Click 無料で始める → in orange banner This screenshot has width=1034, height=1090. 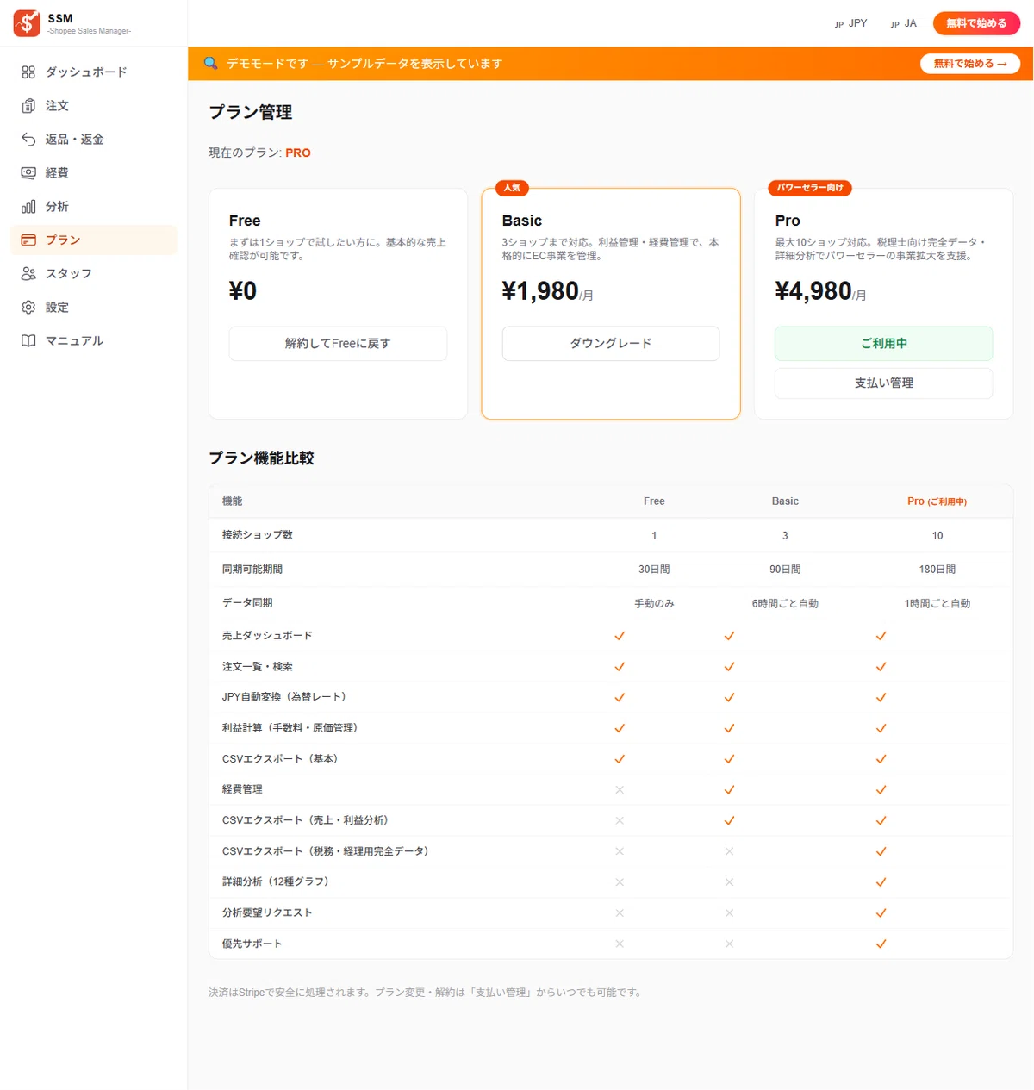pos(970,64)
